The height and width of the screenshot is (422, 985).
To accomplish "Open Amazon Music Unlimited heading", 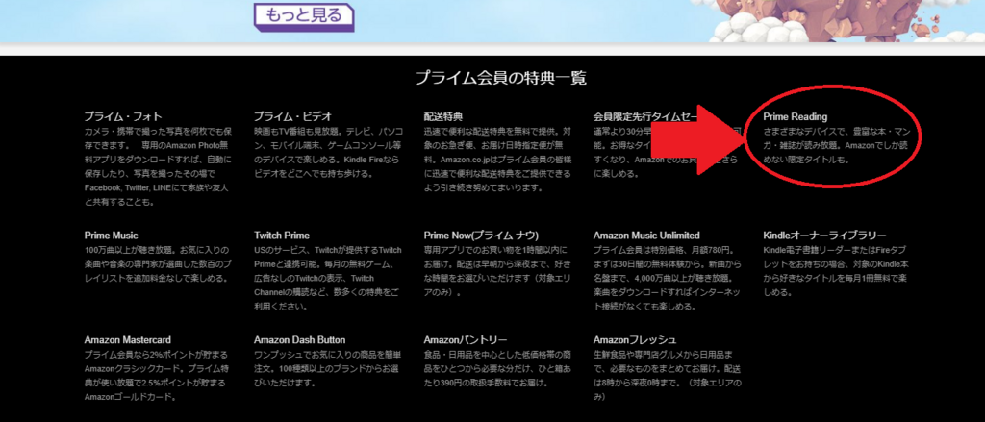I will [646, 236].
